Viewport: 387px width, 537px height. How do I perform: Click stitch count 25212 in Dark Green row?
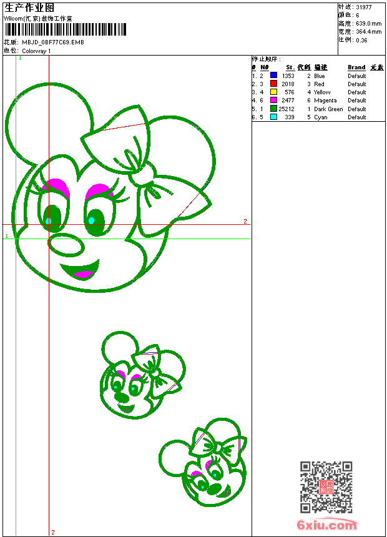pyautogui.click(x=287, y=109)
